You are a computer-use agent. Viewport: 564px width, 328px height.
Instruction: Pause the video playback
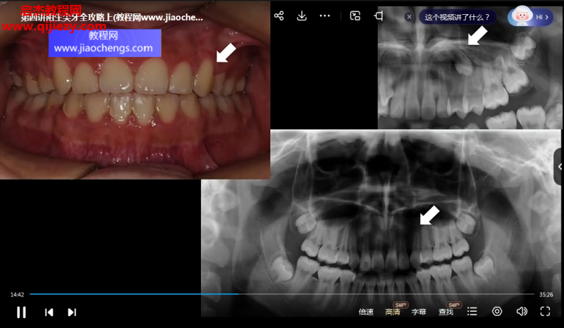click(x=21, y=312)
